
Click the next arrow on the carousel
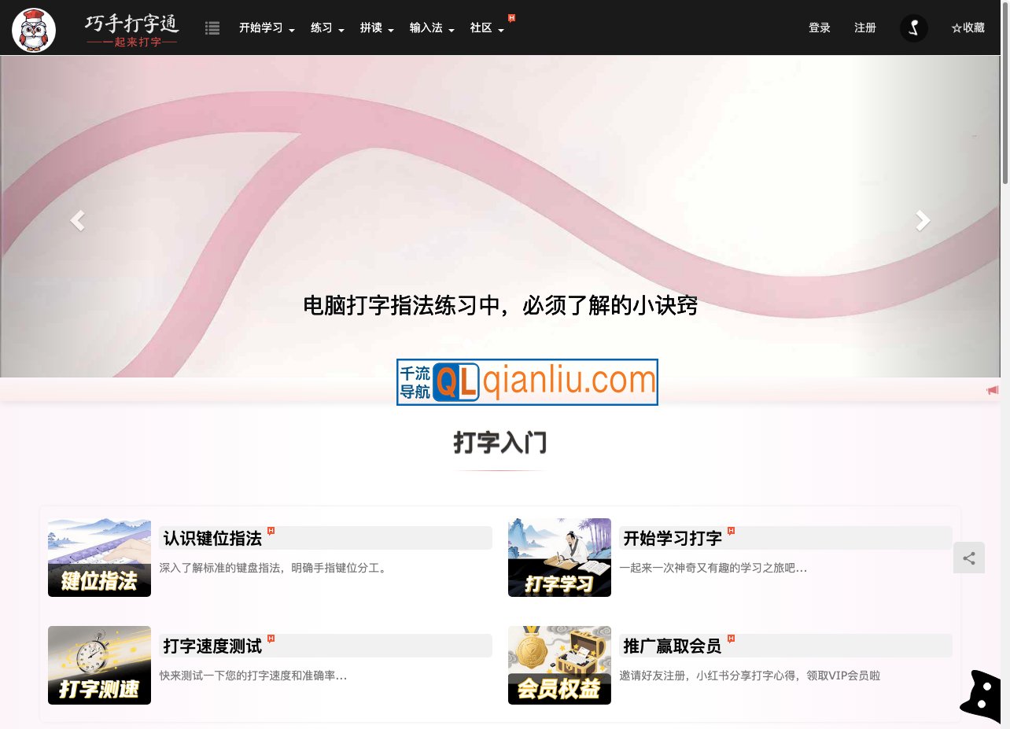(921, 220)
